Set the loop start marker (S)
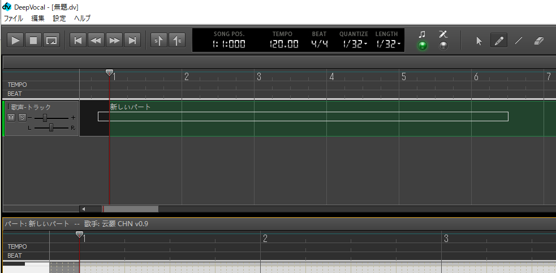The height and width of the screenshot is (273, 556). [159, 40]
